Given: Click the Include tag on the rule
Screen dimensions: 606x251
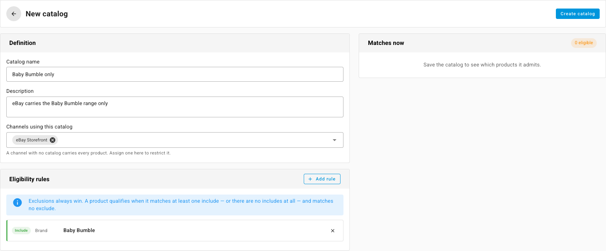Looking at the screenshot, I should 21,231.
